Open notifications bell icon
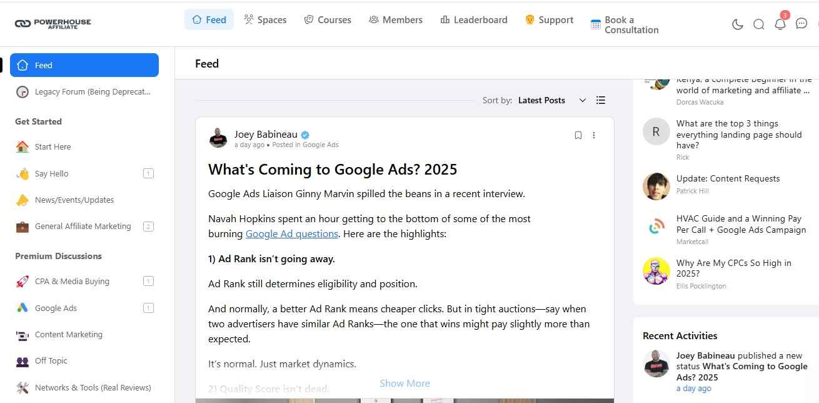Screen dimensions: 819x403 point(780,24)
